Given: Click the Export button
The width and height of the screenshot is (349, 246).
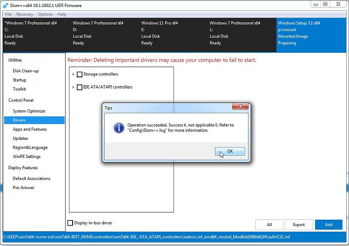Looking at the screenshot, I should point(299,225).
